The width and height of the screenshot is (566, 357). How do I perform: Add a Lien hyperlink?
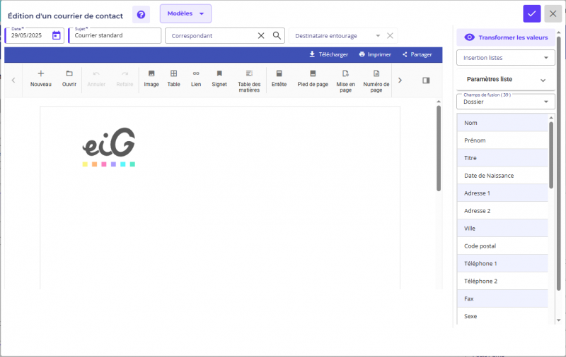tap(196, 78)
